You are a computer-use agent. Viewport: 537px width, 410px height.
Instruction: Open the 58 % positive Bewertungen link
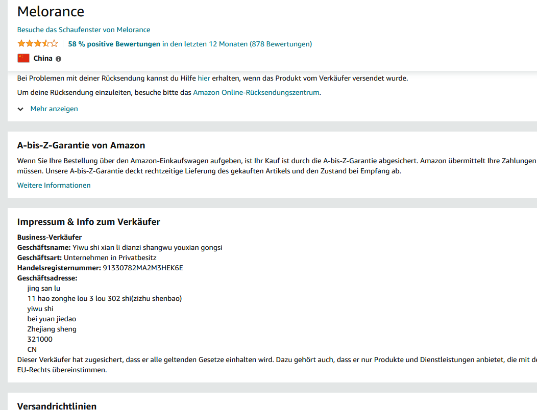point(114,44)
